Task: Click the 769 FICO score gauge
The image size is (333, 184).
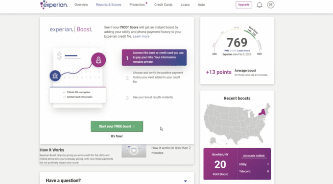Action: [237, 42]
